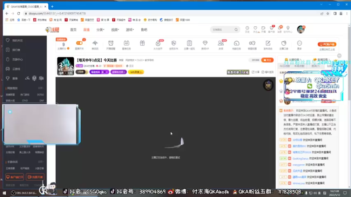Open the clipboard icon in streamer toolbar

pyautogui.click(x=190, y=43)
